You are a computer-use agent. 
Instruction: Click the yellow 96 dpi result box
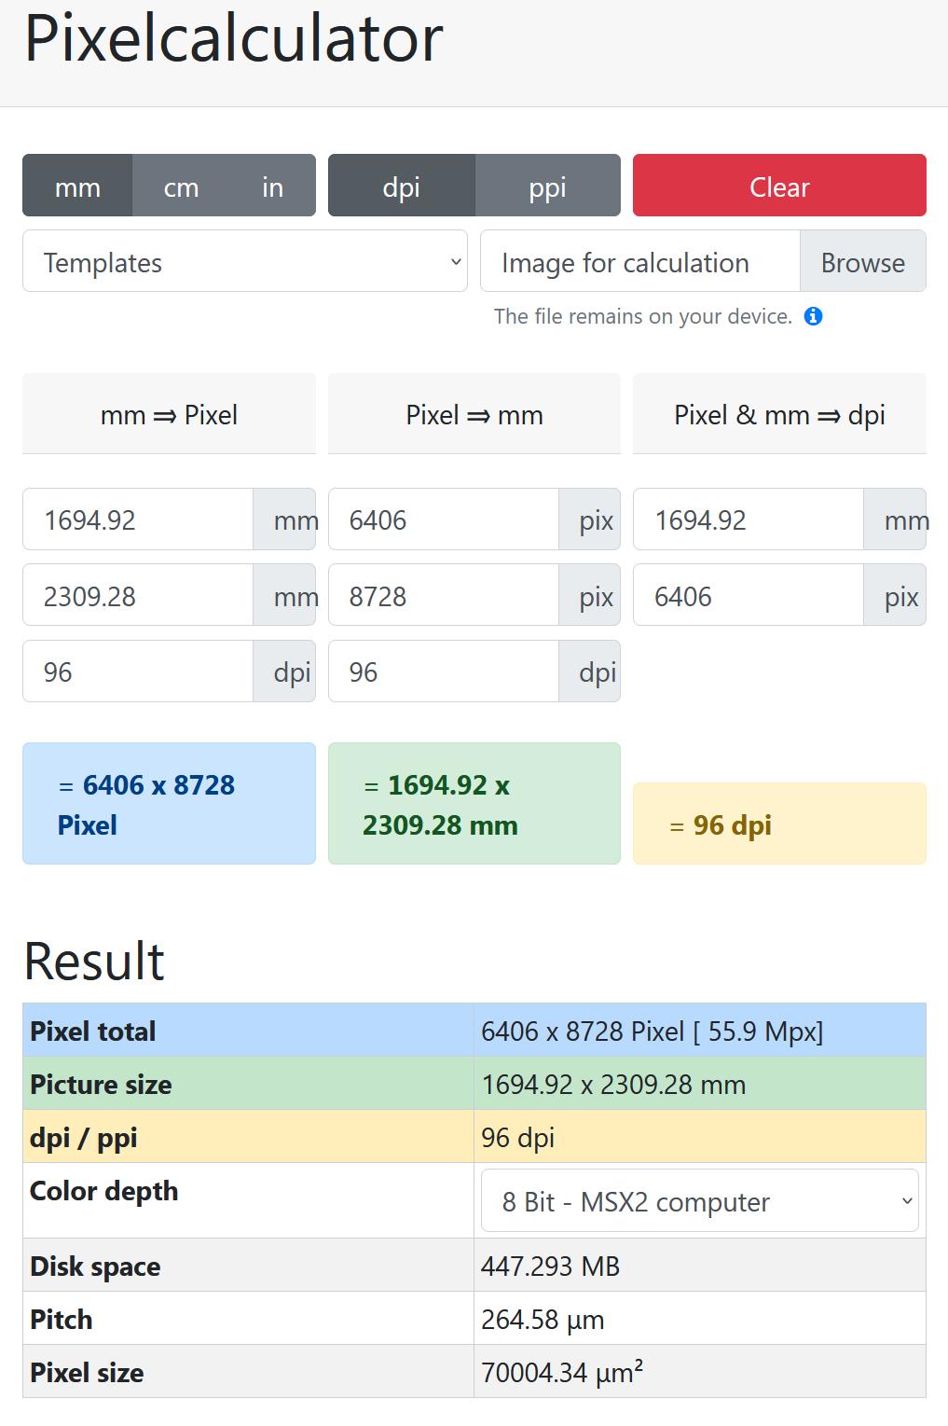point(779,824)
